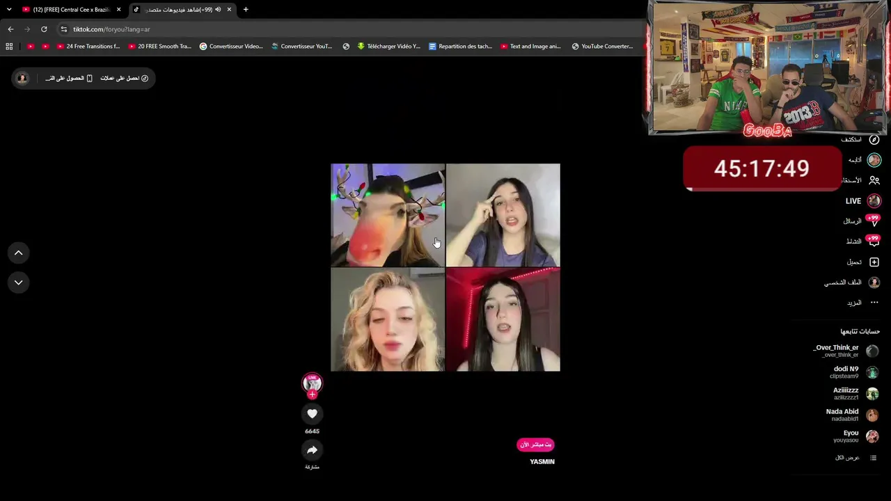Open 'Convertisseur YouT...' bookmark
Screen dimensions: 891x501
coord(302,47)
